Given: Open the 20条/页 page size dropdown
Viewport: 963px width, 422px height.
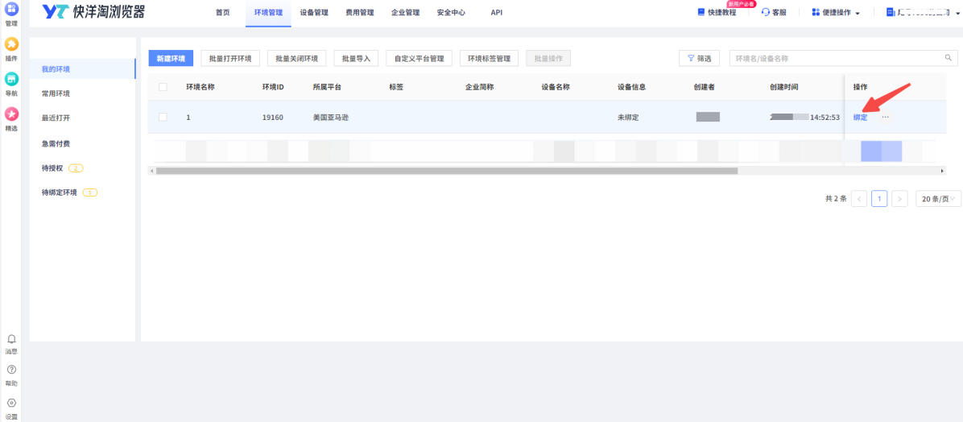Looking at the screenshot, I should [938, 198].
